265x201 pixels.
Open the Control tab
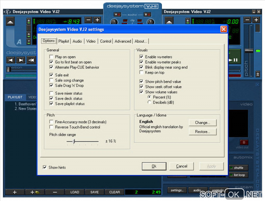coord(106,41)
